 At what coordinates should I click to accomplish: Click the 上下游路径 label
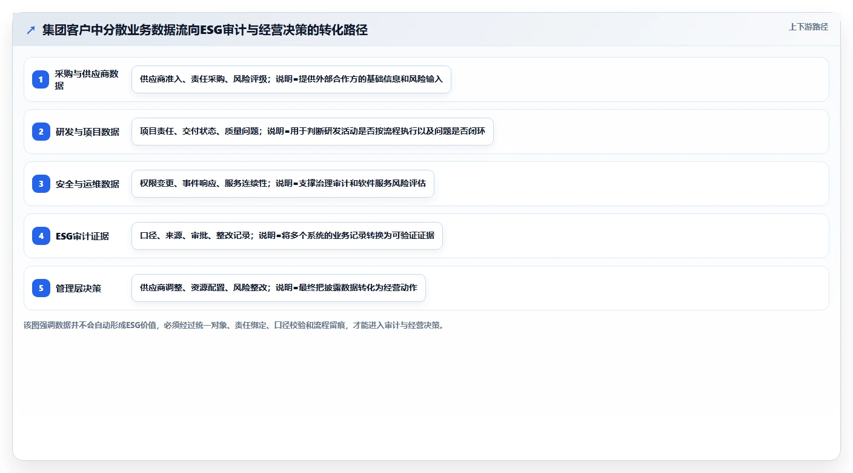[x=808, y=27]
